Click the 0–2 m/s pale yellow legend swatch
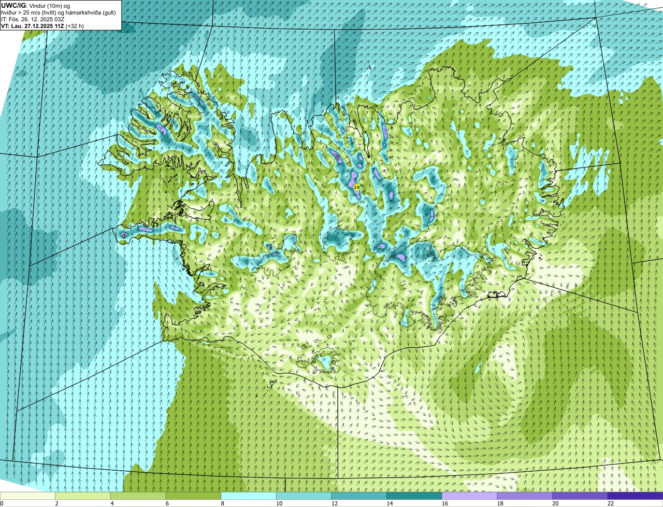Screen dimensions: 663x507 pos(27,496)
